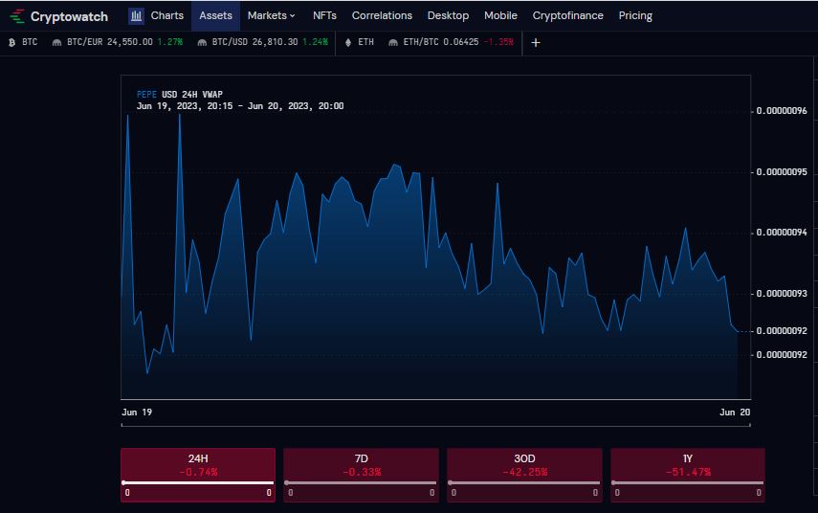
Task: Open the Mobile page
Action: pos(500,15)
